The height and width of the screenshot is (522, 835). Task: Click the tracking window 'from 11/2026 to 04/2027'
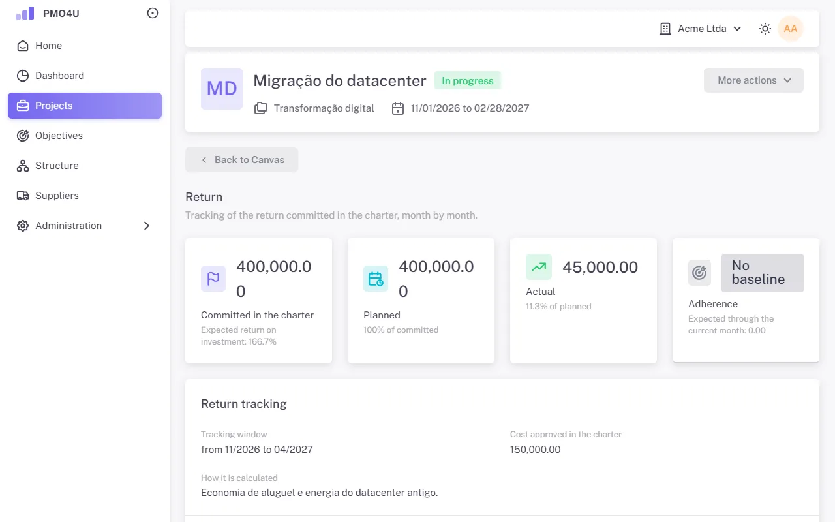tap(257, 450)
